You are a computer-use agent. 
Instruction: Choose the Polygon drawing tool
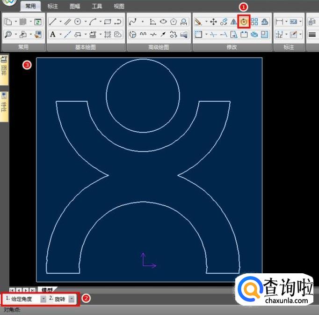[174, 22]
